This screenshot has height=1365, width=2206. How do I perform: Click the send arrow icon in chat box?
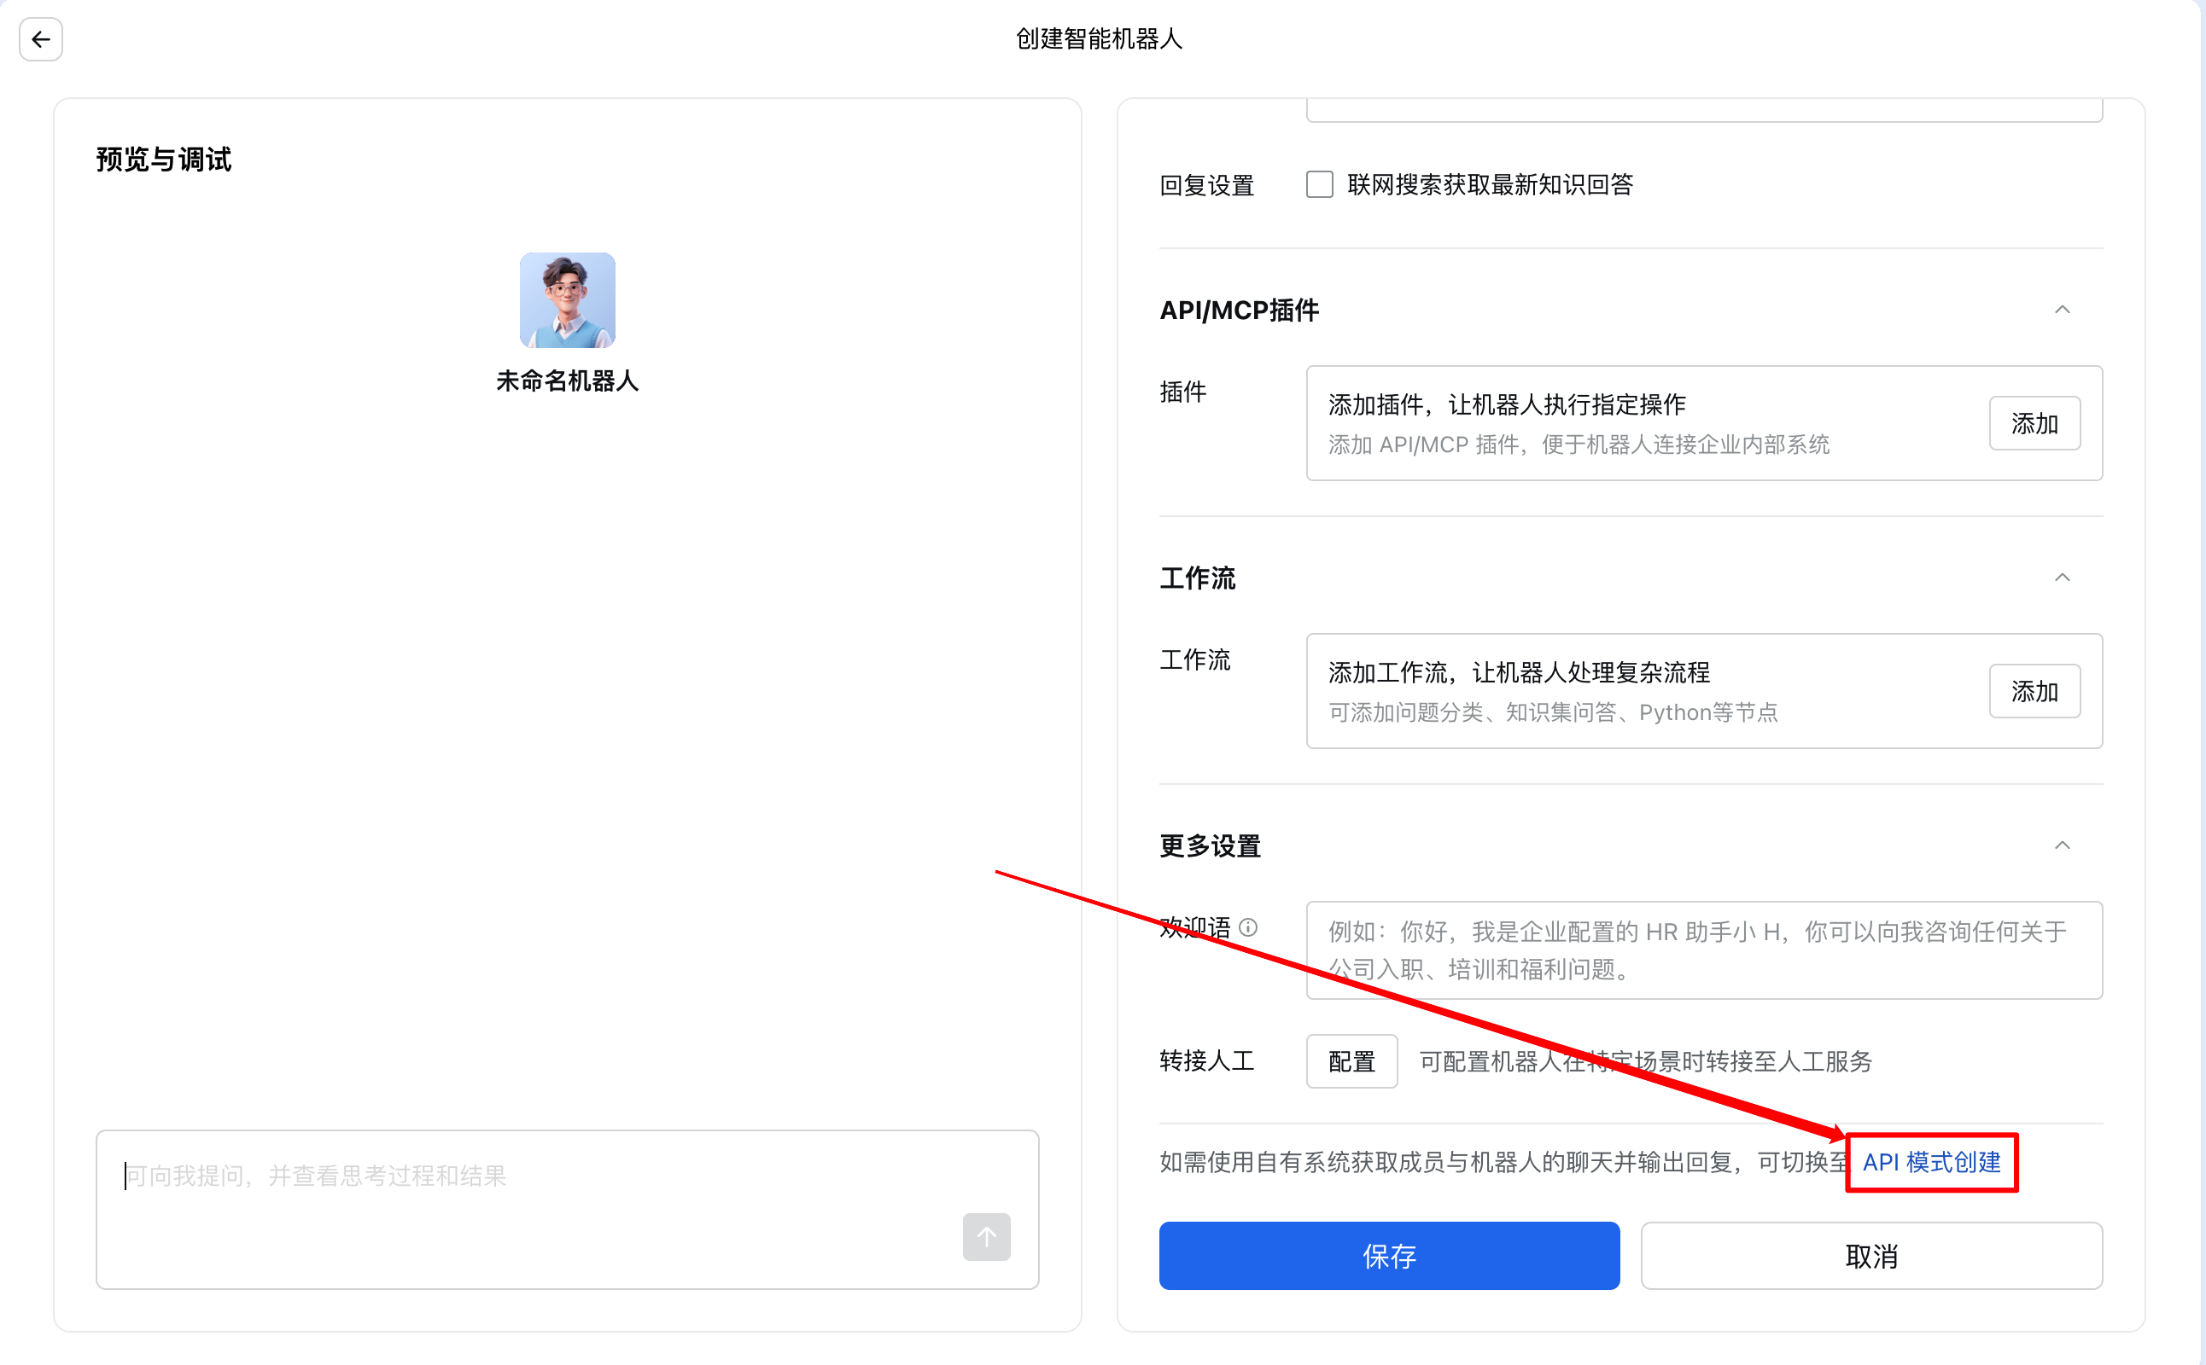[x=985, y=1236]
